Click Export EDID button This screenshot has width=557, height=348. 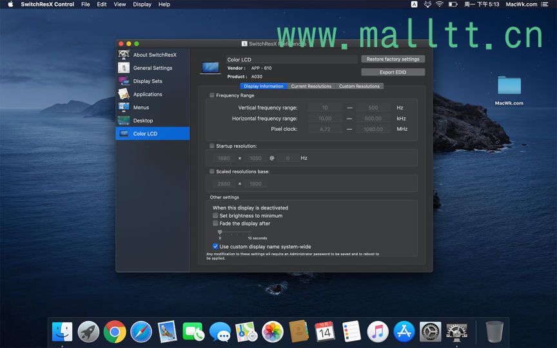(393, 72)
